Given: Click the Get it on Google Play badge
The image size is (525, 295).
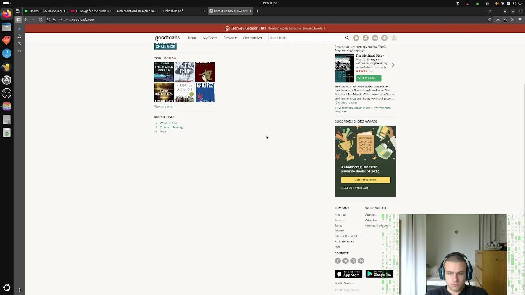Looking at the screenshot, I should click(379, 274).
